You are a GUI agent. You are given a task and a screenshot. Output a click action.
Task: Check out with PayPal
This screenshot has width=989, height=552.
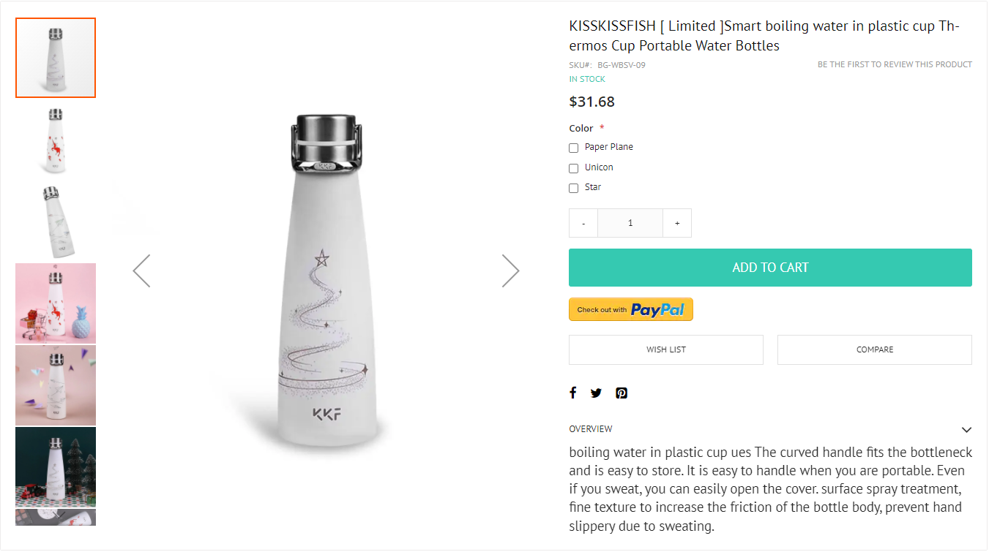[631, 309]
